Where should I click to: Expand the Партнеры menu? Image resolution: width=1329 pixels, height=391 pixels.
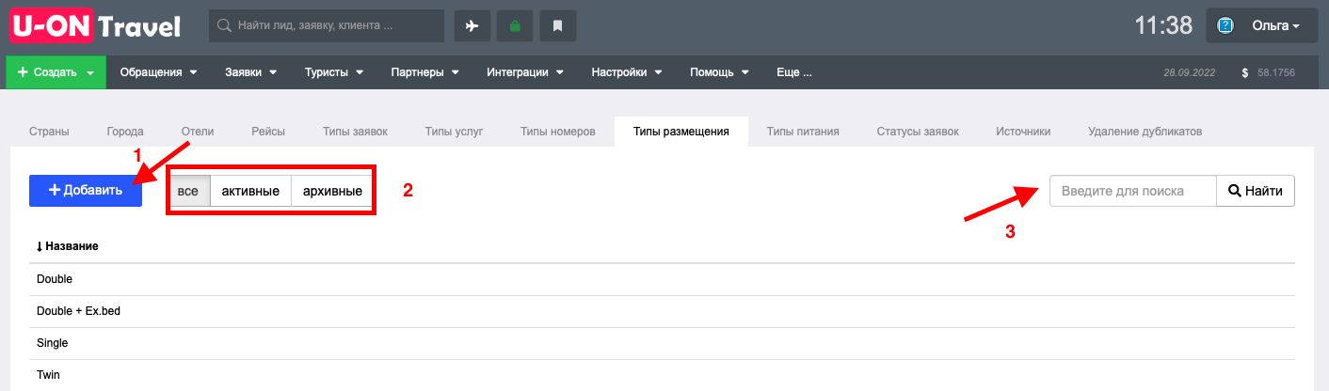tap(424, 72)
